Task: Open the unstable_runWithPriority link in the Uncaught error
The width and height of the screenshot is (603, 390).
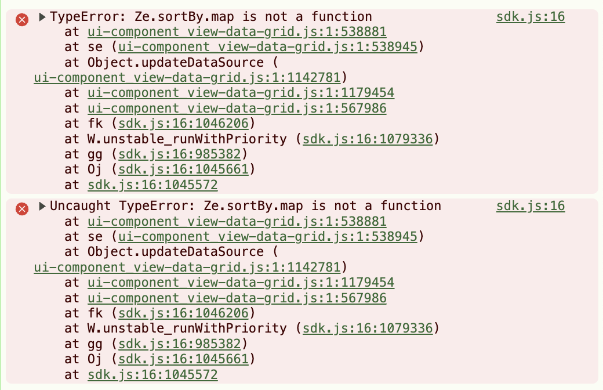Action: [368, 328]
